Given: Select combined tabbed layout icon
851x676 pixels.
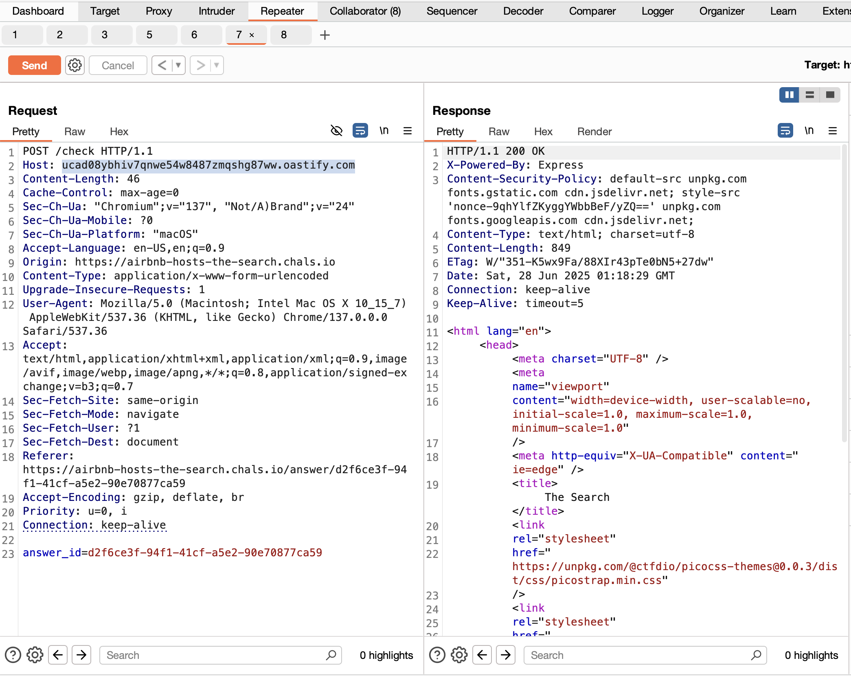Looking at the screenshot, I should (x=830, y=95).
